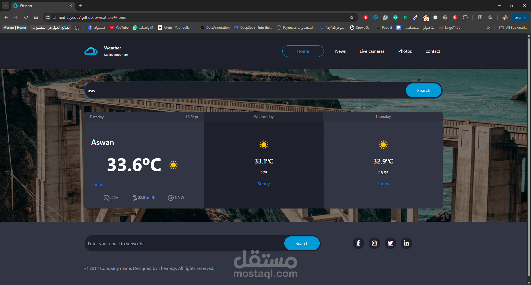
Task: Click the Thursday forecast sun icon
Action: click(x=383, y=145)
